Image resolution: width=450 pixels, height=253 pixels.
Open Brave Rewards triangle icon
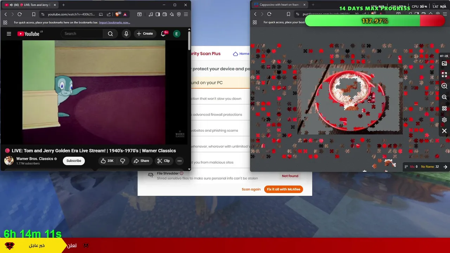[125, 14]
